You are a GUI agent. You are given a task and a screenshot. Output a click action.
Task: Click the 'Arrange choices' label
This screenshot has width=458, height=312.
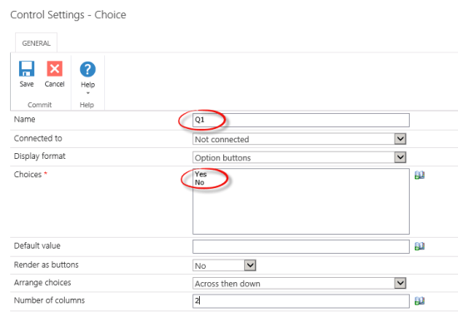point(42,283)
